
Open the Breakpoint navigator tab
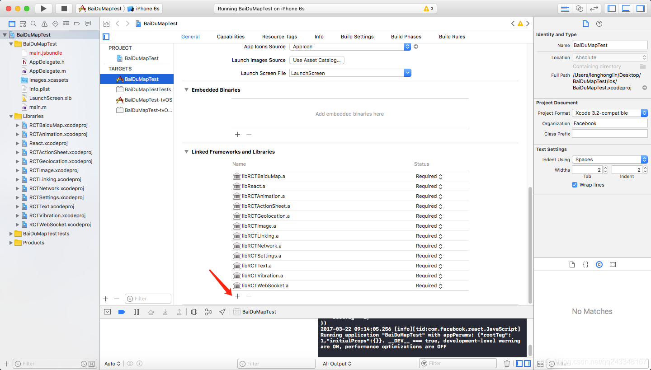[x=77, y=23]
